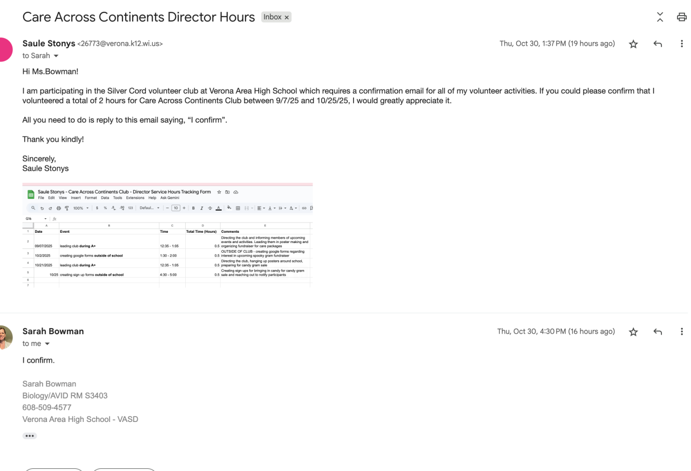Click phone number 608-509-4577 in signature

46,407
